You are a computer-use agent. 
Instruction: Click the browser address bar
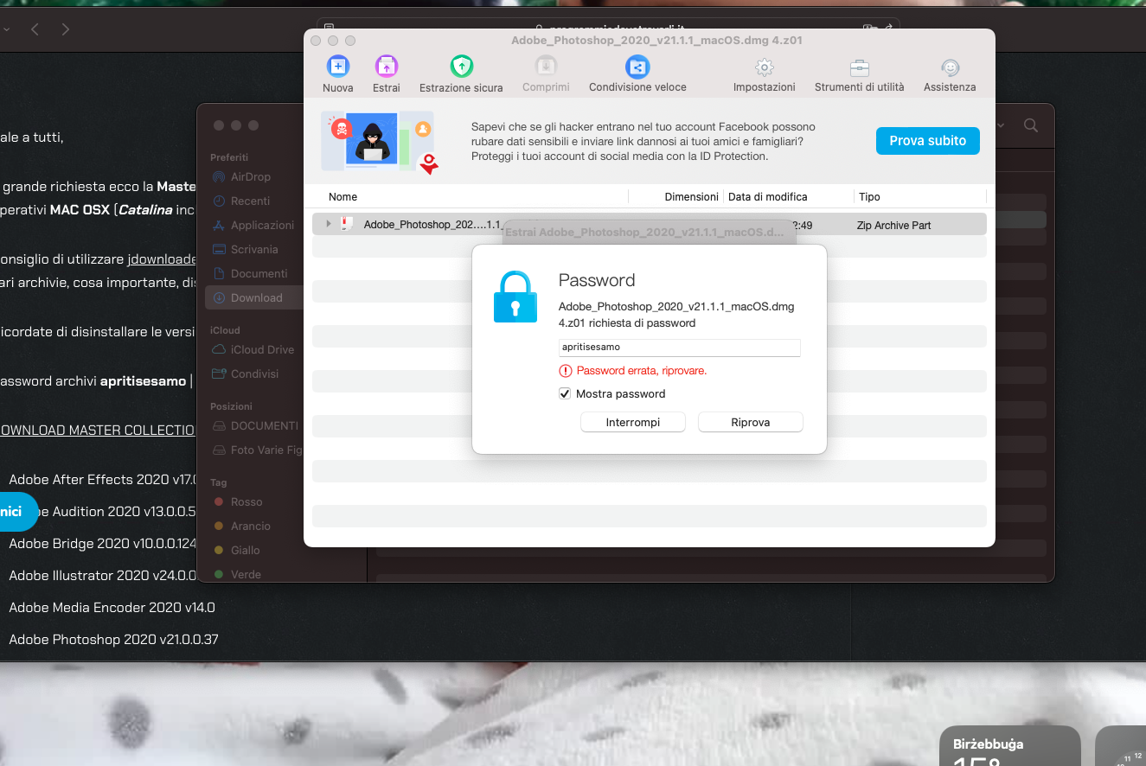pyautogui.click(x=608, y=28)
